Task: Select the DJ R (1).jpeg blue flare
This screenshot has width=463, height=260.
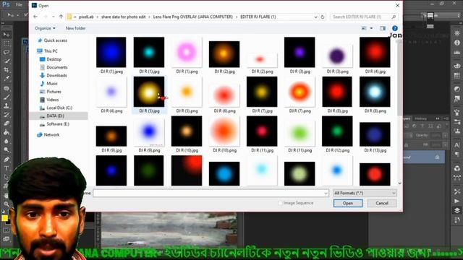Action: click(111, 52)
